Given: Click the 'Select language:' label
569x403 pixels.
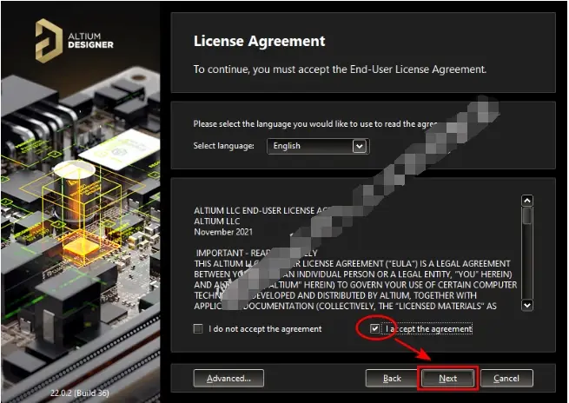Looking at the screenshot, I should tap(223, 146).
